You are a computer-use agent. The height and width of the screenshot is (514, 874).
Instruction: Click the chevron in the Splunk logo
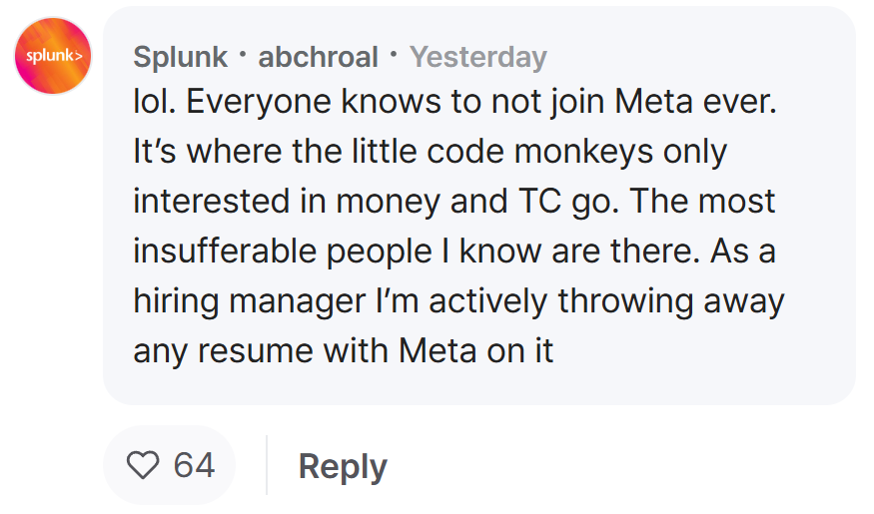[79, 56]
